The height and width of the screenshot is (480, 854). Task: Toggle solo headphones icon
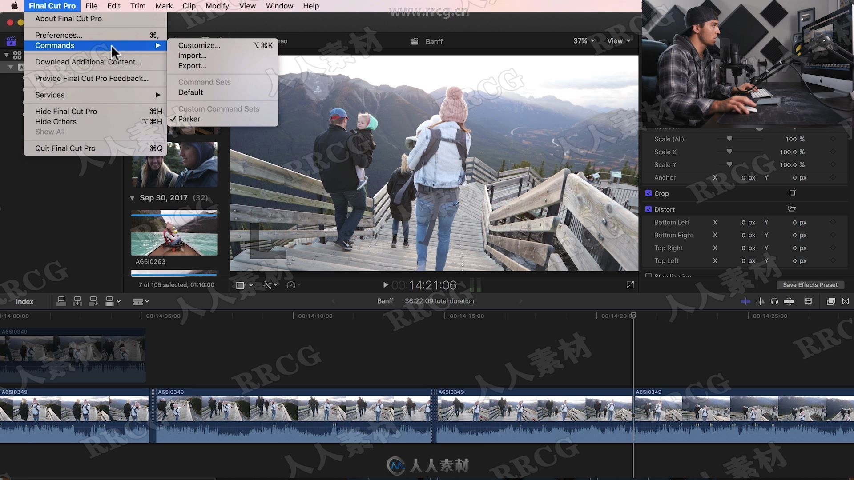click(774, 301)
